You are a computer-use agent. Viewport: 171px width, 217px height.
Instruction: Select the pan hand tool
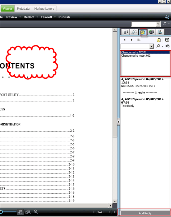(x=20, y=212)
